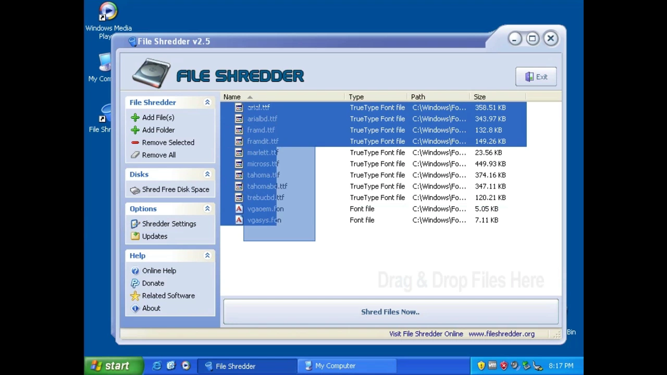The image size is (667, 375).
Task: Select the File Shredder taskbar button
Action: point(248,366)
